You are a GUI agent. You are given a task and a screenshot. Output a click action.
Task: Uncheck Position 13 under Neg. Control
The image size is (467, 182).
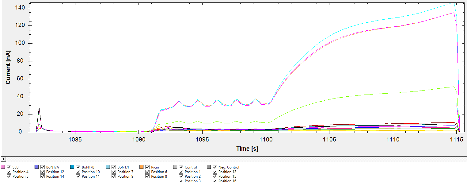(215, 172)
